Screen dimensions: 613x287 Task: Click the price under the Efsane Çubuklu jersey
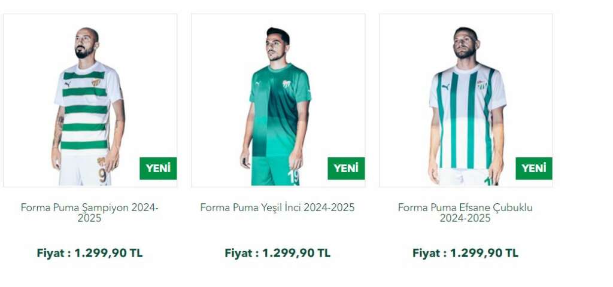point(465,253)
